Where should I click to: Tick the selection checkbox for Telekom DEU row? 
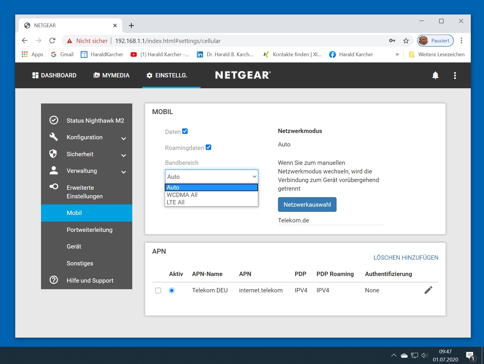point(158,290)
